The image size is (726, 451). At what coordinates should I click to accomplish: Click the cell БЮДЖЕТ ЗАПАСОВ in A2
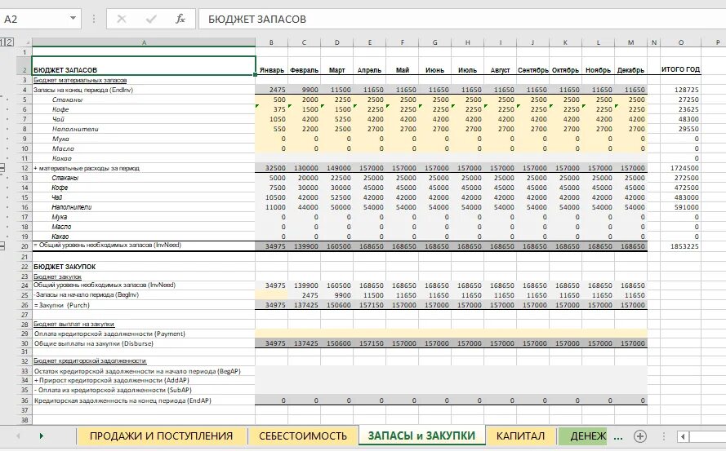[x=144, y=66]
